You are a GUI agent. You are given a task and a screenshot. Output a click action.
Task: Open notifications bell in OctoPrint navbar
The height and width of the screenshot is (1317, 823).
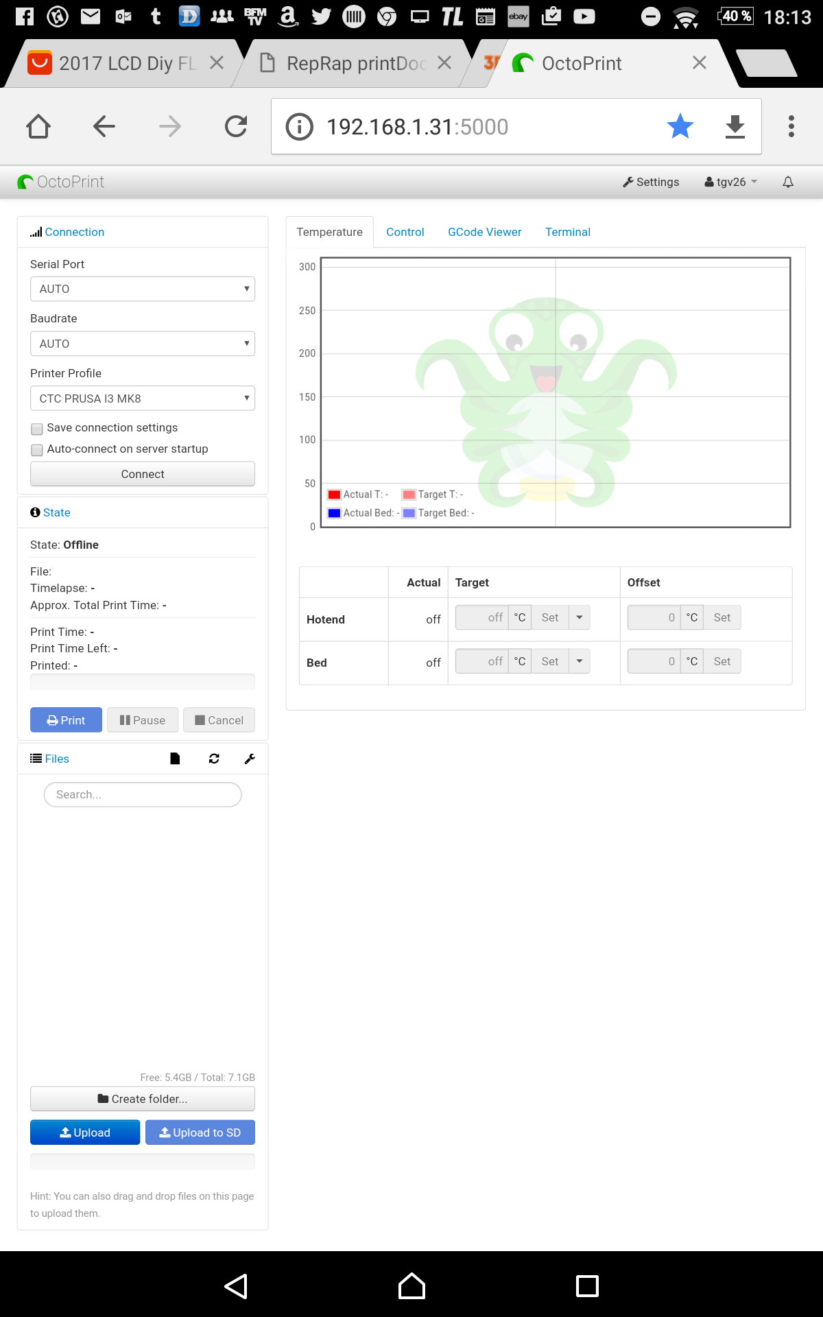coord(788,182)
